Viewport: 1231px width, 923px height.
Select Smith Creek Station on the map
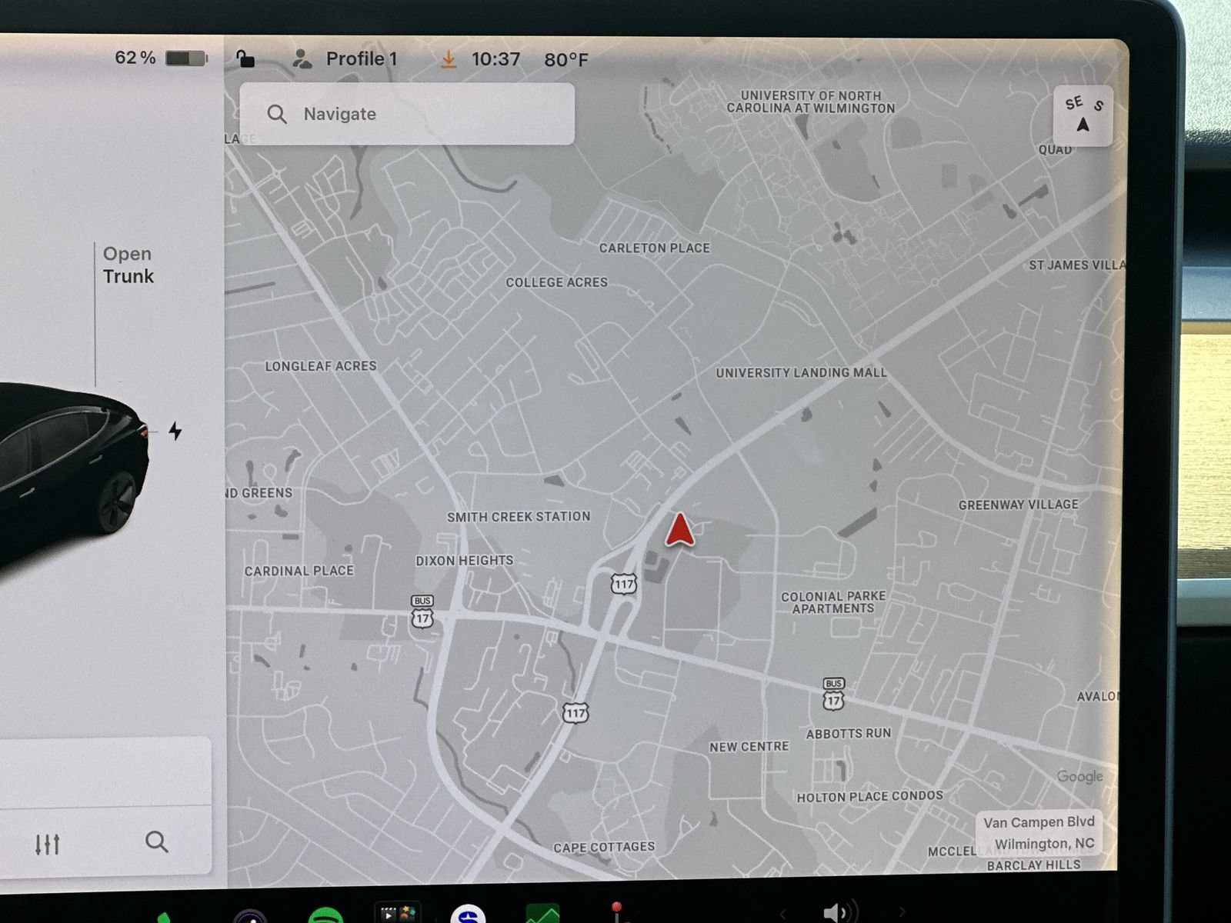click(x=519, y=517)
